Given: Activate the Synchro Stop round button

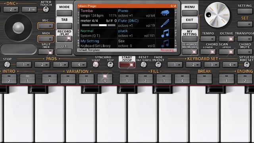Looking at the screenshot, I should (x=110, y=65).
